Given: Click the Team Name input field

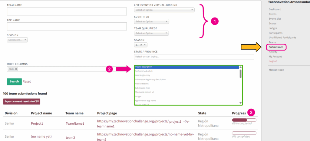Looking at the screenshot, I should coord(67,11).
